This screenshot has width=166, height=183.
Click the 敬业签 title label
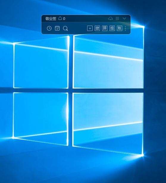pos(51,18)
